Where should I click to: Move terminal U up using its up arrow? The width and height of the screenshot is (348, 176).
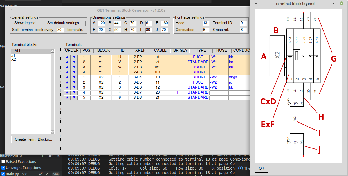tap(67, 57)
